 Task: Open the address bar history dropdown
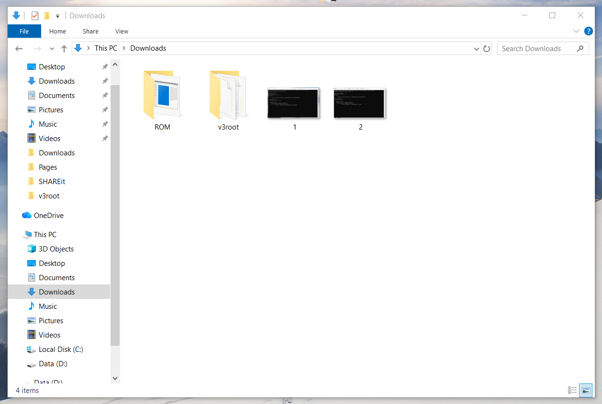477,49
